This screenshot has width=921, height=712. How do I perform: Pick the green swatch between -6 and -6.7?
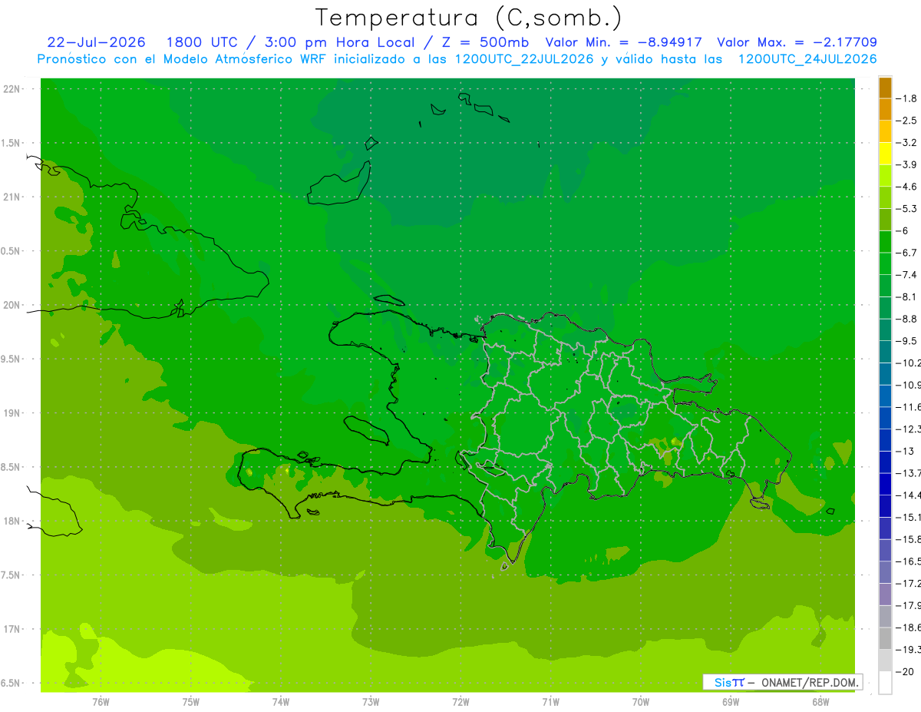point(885,242)
